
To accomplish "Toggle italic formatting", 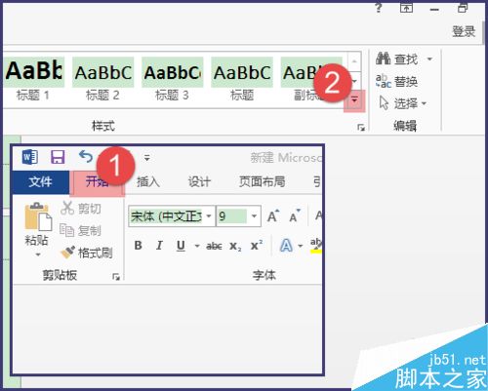I will tap(159, 246).
